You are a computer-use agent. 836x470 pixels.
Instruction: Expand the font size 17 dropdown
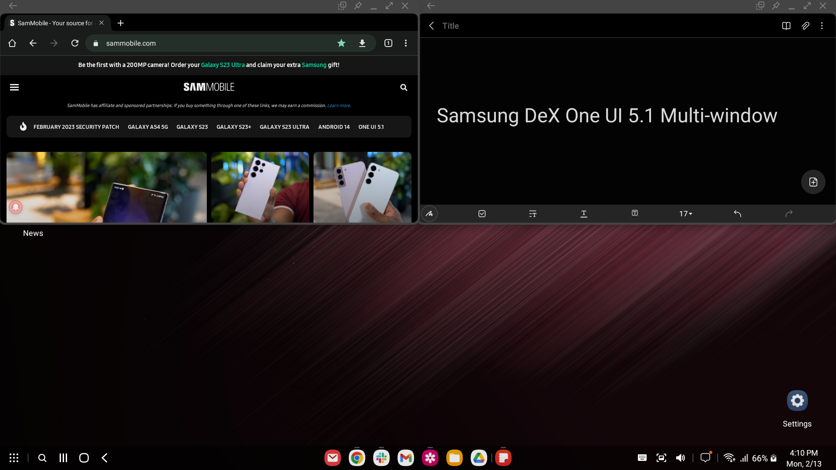pyautogui.click(x=685, y=214)
